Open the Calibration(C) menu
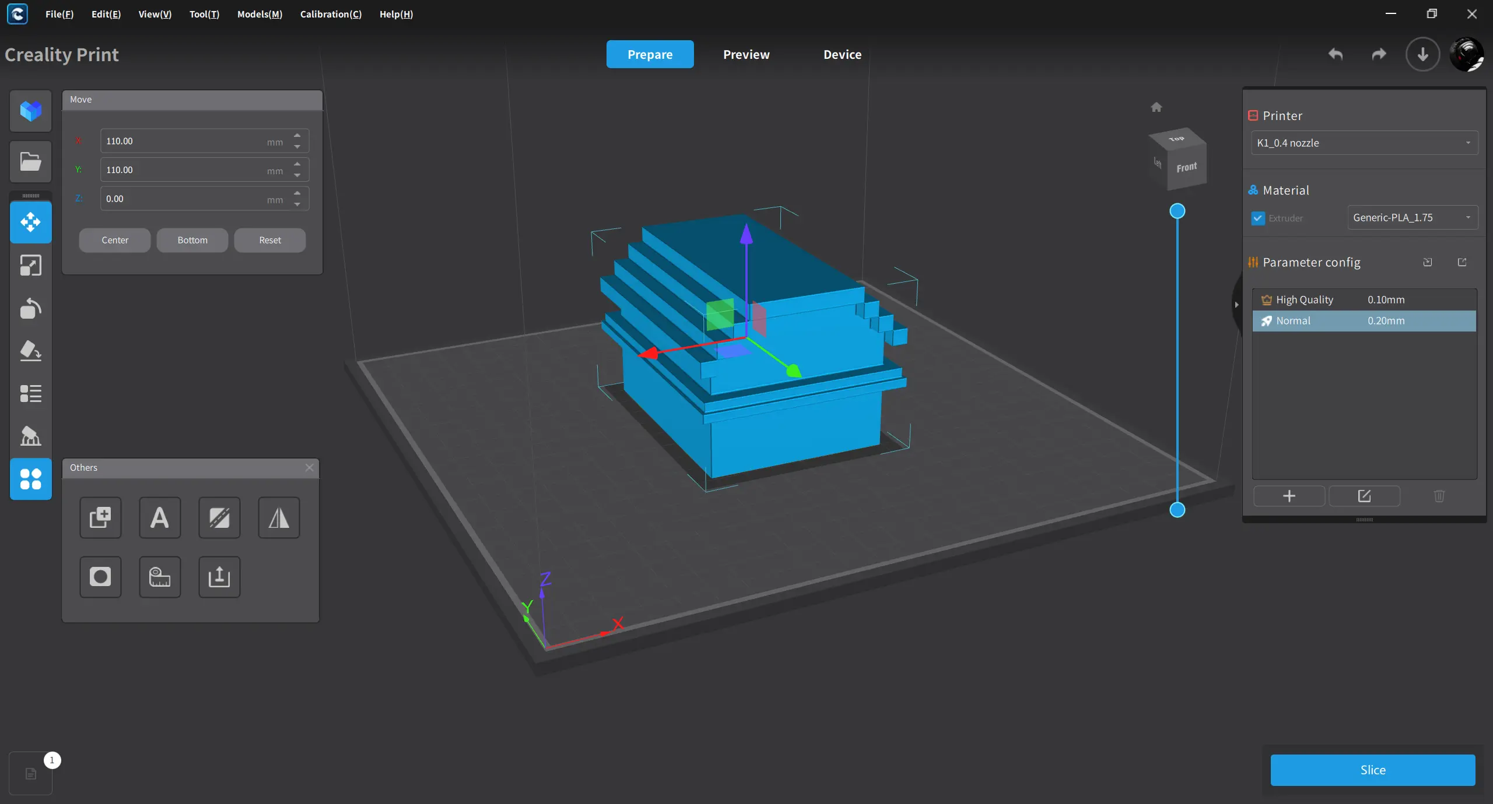This screenshot has width=1493, height=804. pyautogui.click(x=331, y=14)
